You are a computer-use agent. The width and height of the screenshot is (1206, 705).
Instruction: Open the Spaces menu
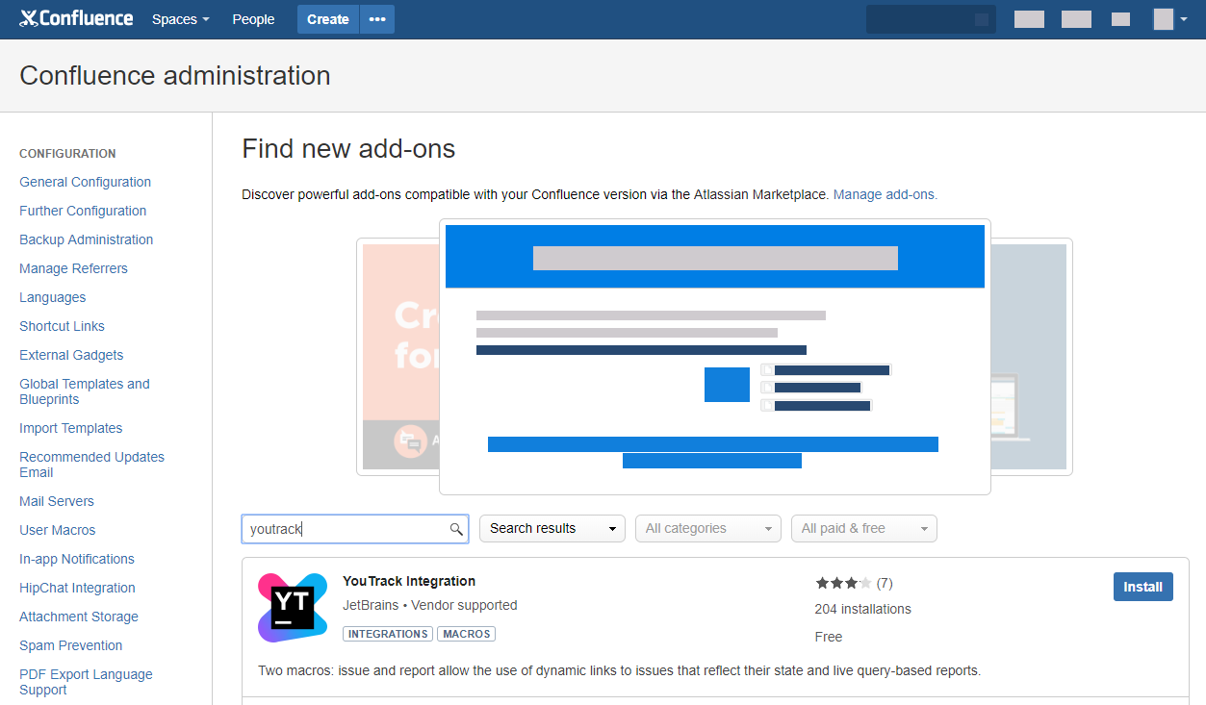click(x=179, y=18)
